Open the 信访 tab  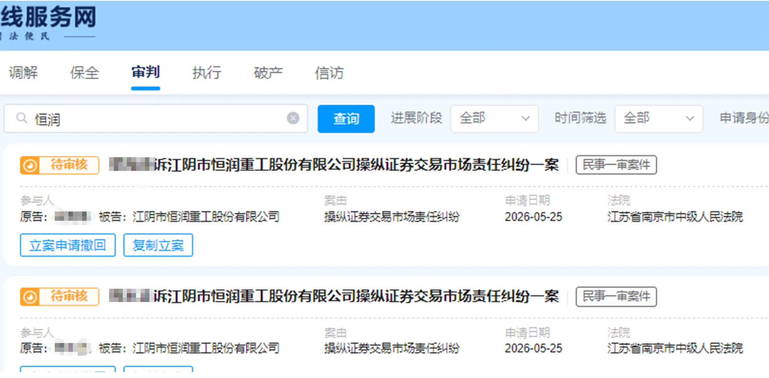coord(329,73)
